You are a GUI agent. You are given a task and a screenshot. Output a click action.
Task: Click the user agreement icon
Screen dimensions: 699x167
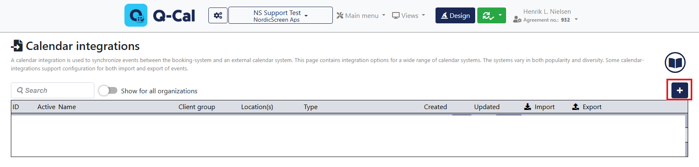517,20
